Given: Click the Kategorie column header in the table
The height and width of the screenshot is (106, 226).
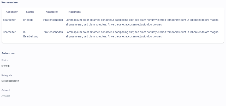Looking at the screenshot, I should pyautogui.click(x=51, y=12).
